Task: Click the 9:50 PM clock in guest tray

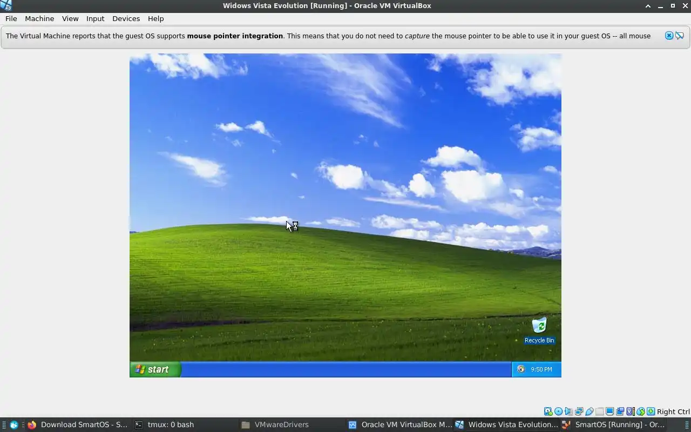Action: (541, 369)
